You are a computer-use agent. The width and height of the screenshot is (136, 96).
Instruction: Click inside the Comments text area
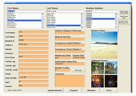tap(70, 81)
